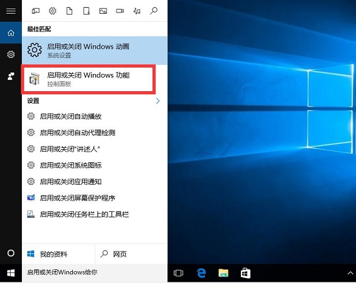Show hidden tray icons chevron
Image resolution: width=356 pixels, height=283 pixels.
click(x=350, y=274)
